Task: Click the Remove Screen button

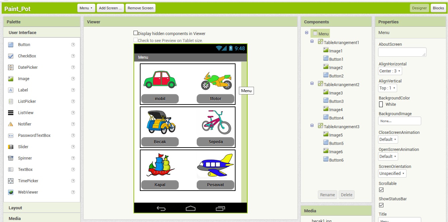Action: tap(140, 8)
